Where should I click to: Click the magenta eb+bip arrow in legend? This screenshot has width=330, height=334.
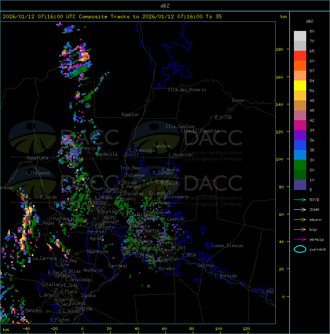[x=300, y=240]
